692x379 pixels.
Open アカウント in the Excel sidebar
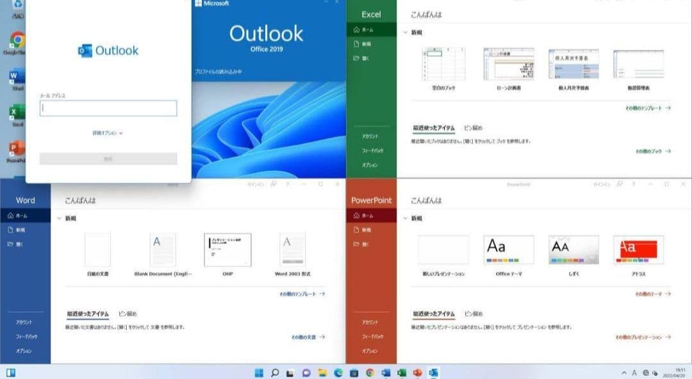[372, 136]
